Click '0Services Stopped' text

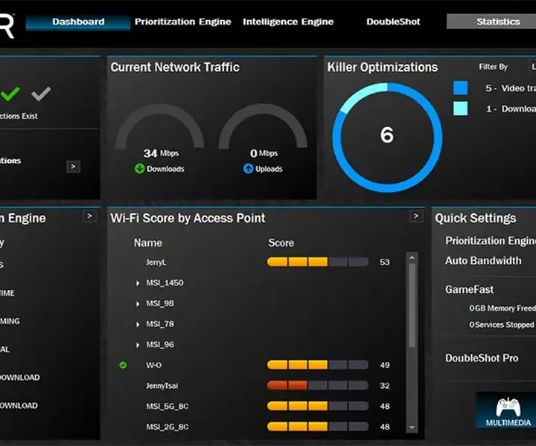coord(502,325)
